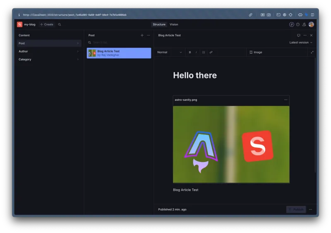The height and width of the screenshot is (233, 331).
Task: Open the Latest version dropdown
Action: [301, 43]
